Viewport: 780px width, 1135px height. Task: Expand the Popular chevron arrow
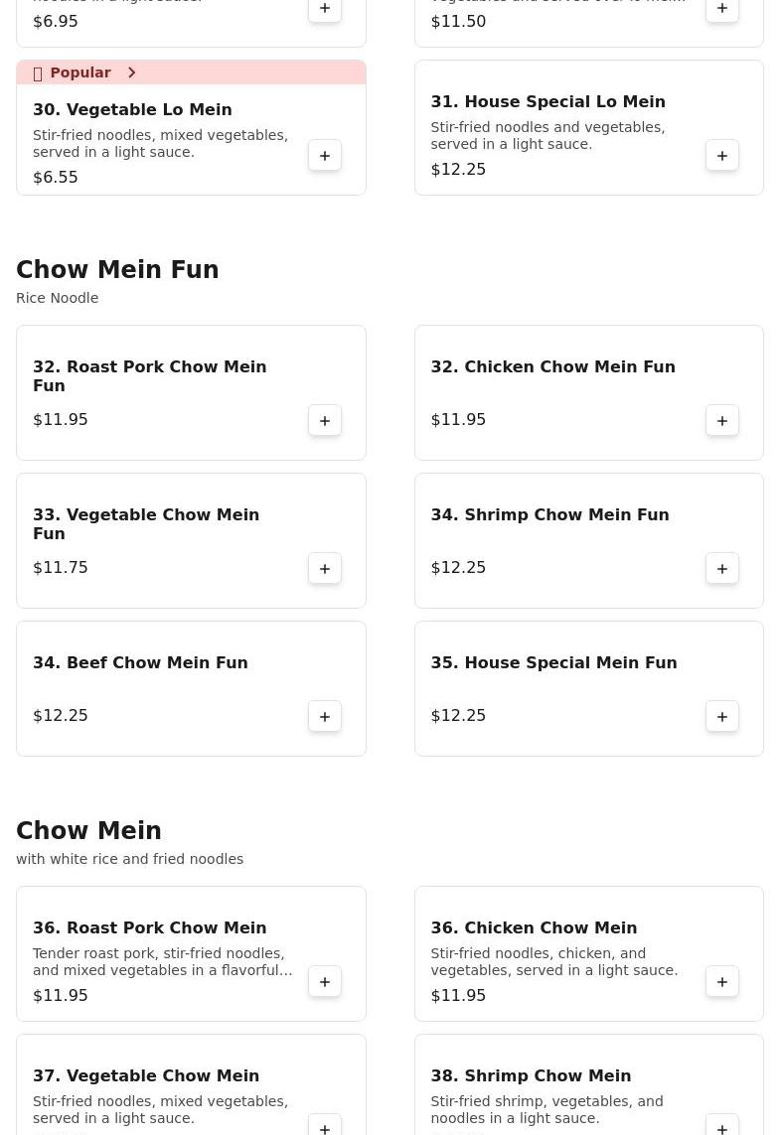[x=131, y=72]
